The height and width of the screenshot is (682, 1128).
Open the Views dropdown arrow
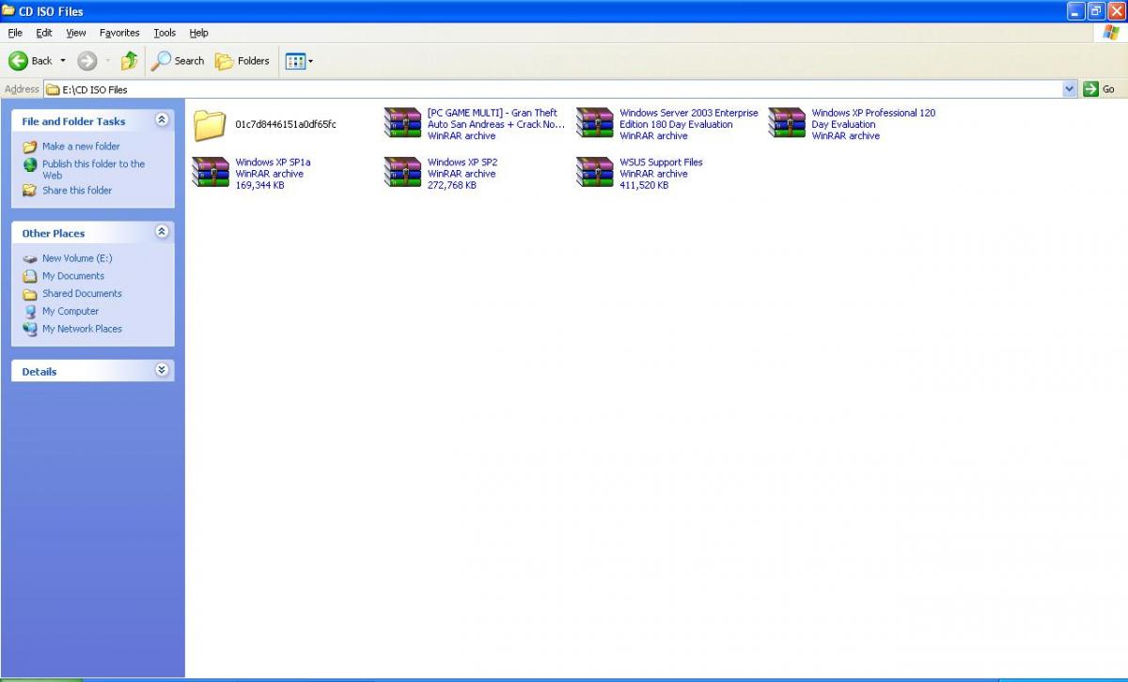311,61
